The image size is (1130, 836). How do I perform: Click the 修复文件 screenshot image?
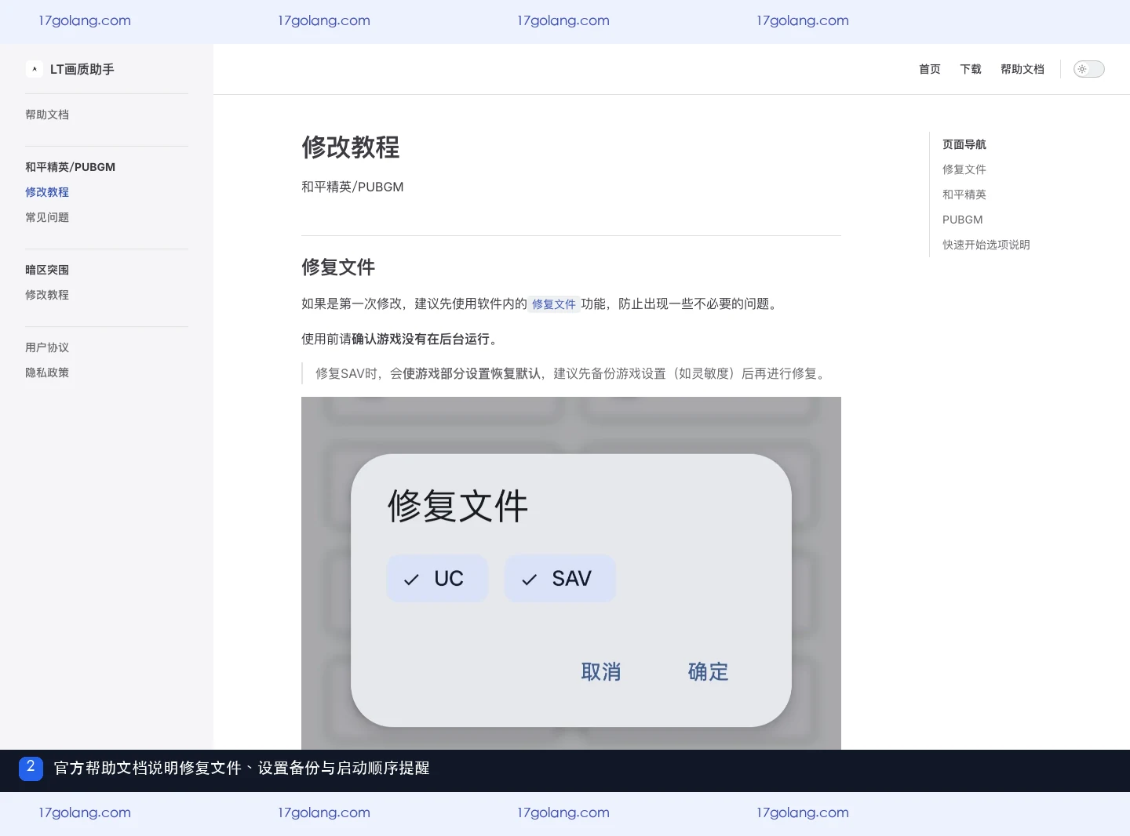pyautogui.click(x=571, y=573)
